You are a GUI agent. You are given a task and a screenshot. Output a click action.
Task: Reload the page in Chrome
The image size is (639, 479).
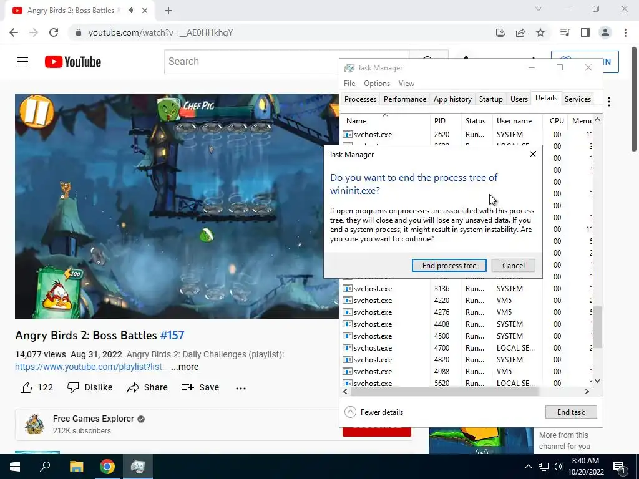[x=54, y=32]
